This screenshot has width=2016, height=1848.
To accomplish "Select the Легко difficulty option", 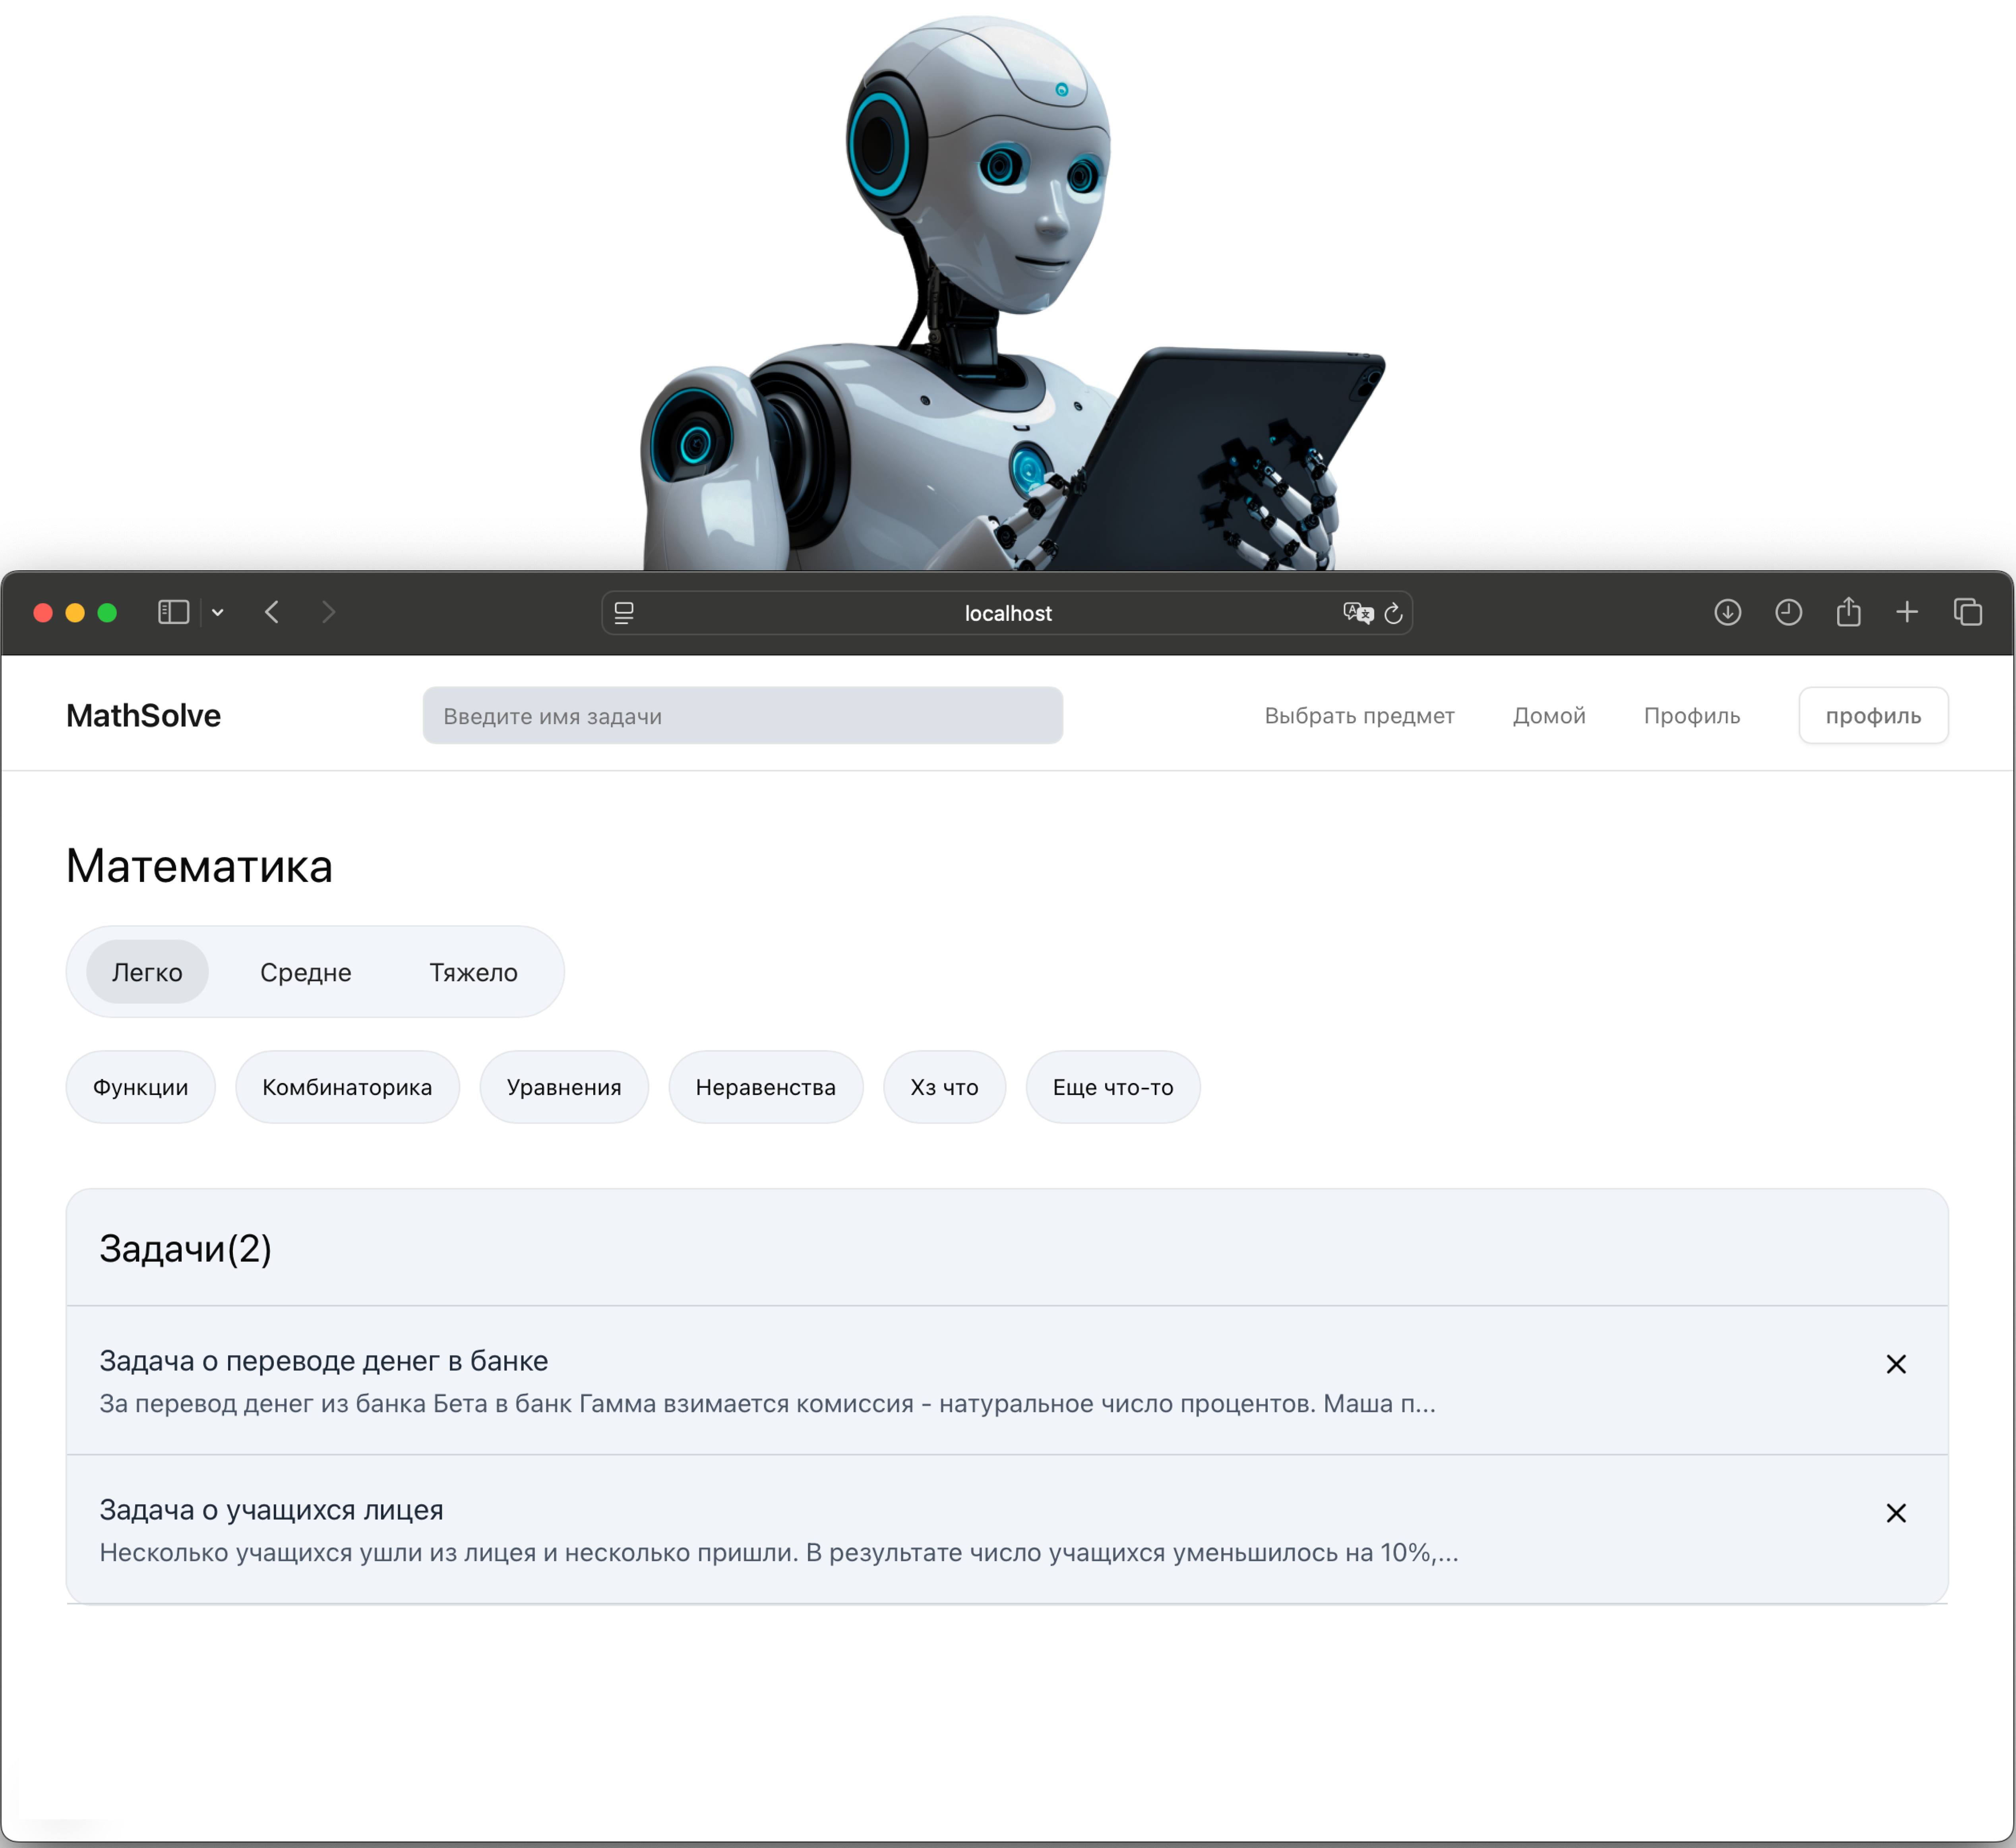I will pos(147,972).
